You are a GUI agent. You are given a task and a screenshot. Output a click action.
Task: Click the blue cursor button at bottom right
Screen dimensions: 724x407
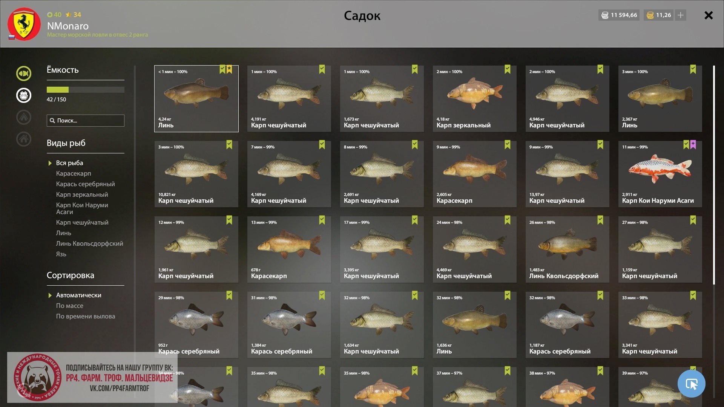(691, 384)
